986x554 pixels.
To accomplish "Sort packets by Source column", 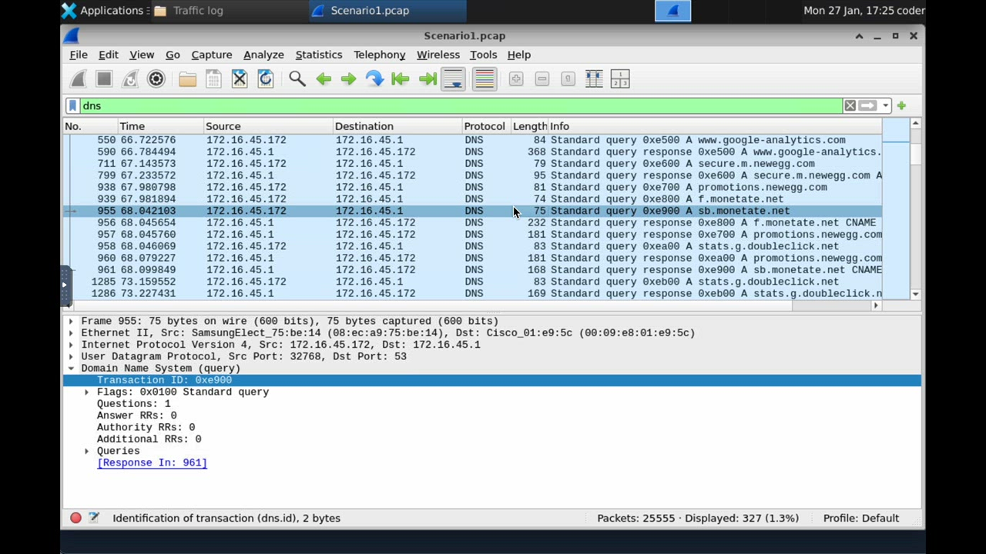I will 267,126.
